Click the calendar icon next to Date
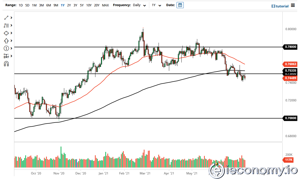 click(180, 5)
